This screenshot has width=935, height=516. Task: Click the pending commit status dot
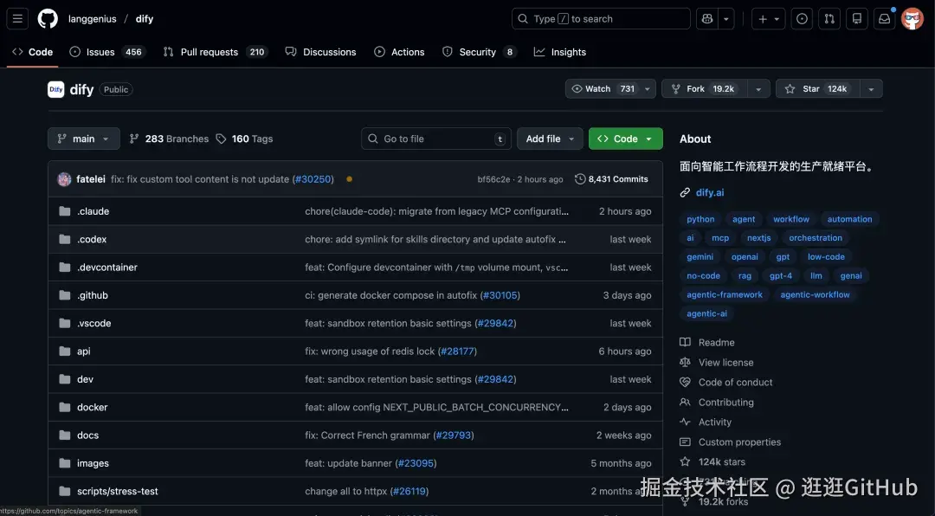350,179
